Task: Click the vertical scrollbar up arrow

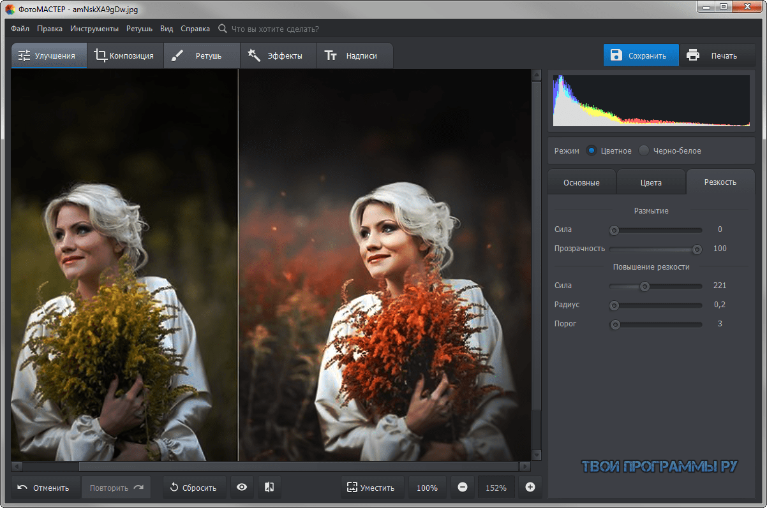Action: coord(537,75)
